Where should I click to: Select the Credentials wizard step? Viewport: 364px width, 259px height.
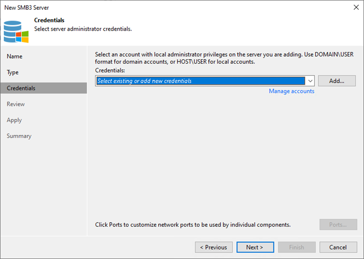(44, 88)
